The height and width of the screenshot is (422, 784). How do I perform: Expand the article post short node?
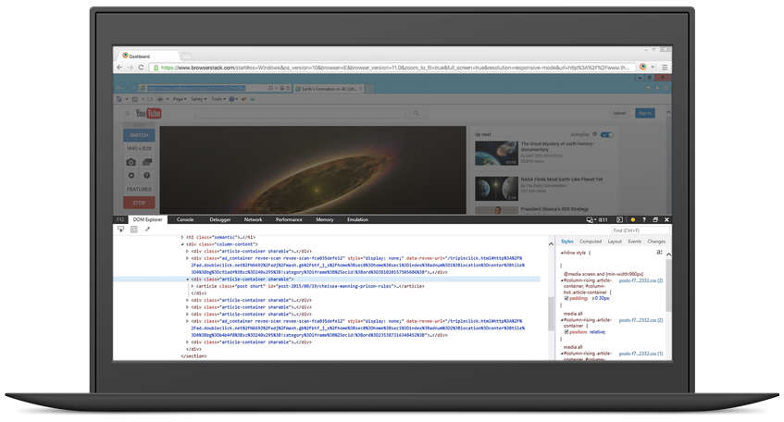[193, 287]
